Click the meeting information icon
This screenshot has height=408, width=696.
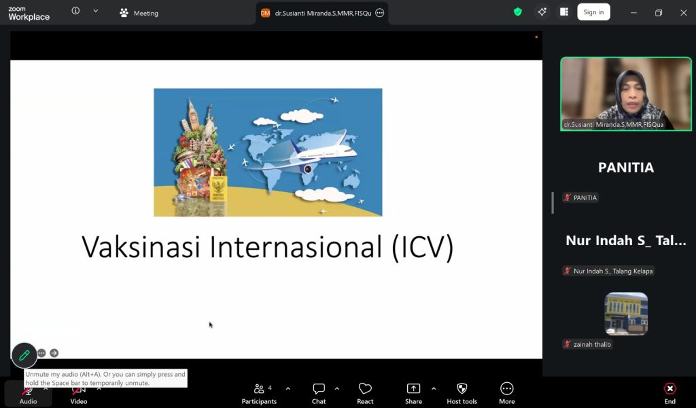point(75,11)
